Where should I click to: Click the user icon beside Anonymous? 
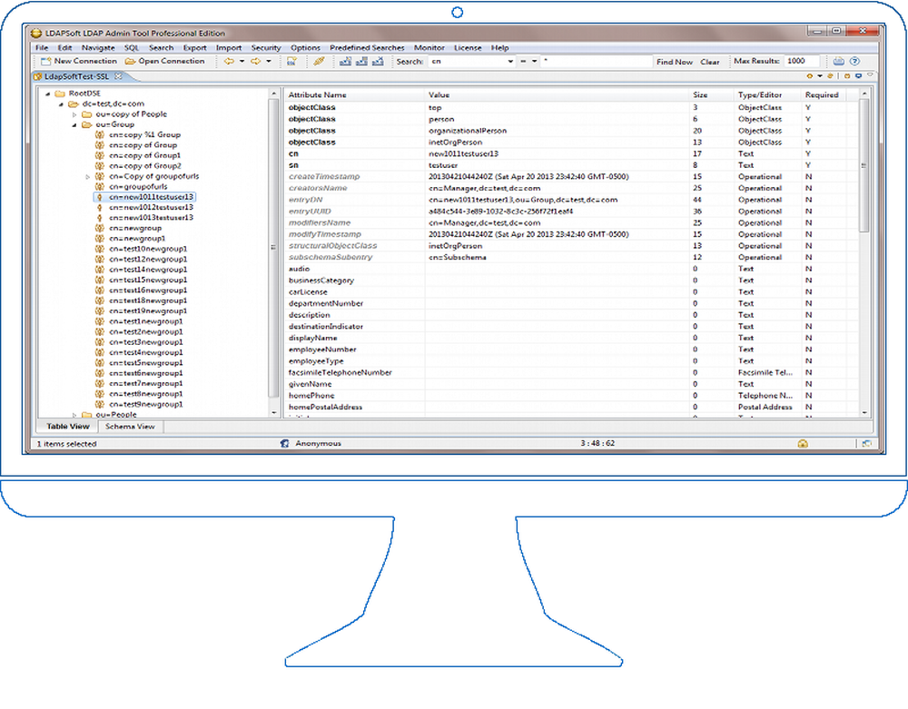point(284,444)
